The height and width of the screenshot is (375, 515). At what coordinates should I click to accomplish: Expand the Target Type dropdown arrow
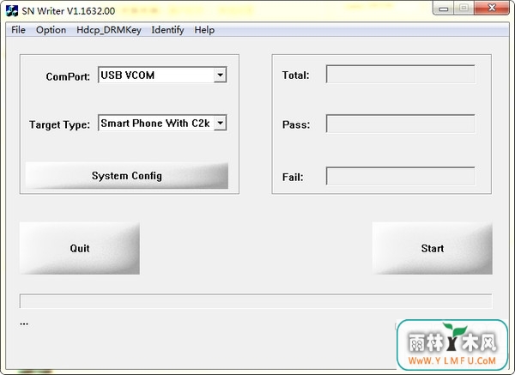pyautogui.click(x=220, y=123)
